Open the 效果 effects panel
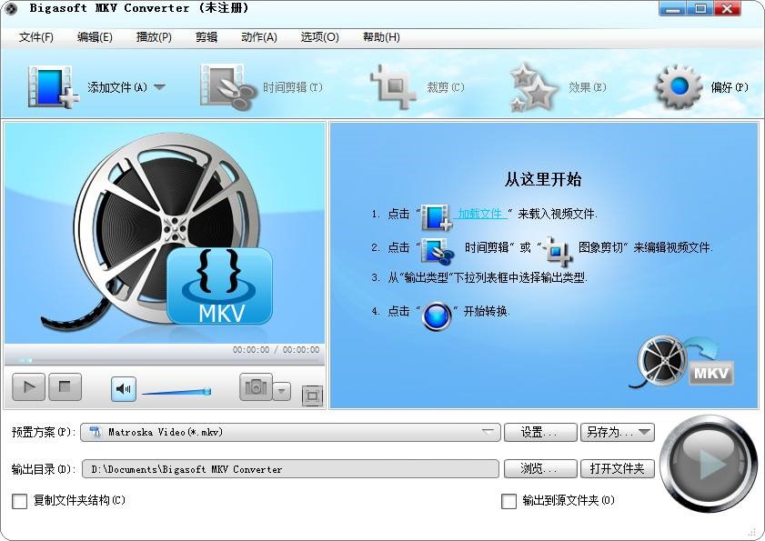Viewport: 765px width, 541px height. click(x=531, y=86)
